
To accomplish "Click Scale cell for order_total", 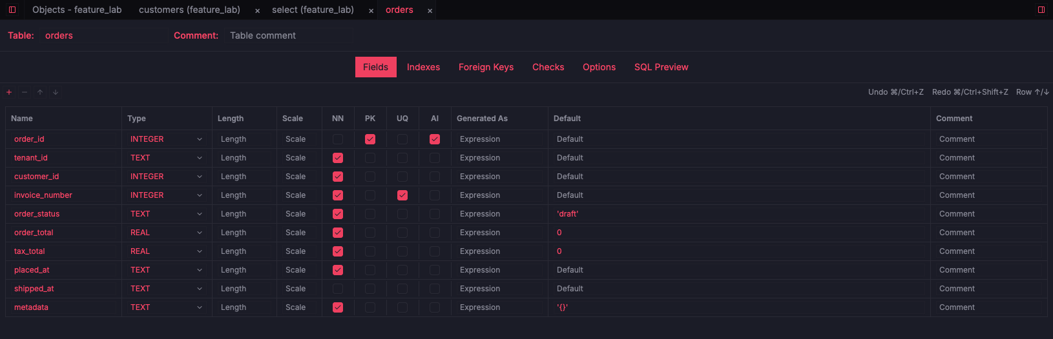I will click(x=299, y=233).
